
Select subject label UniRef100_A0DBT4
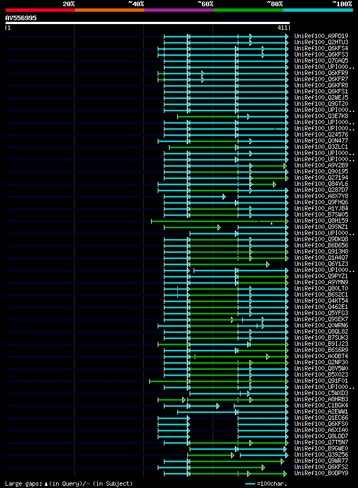point(321,356)
